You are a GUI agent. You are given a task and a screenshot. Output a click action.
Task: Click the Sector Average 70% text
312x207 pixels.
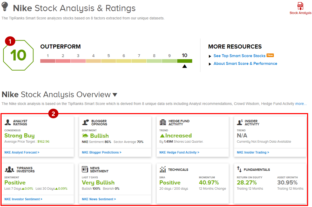tap(128, 142)
